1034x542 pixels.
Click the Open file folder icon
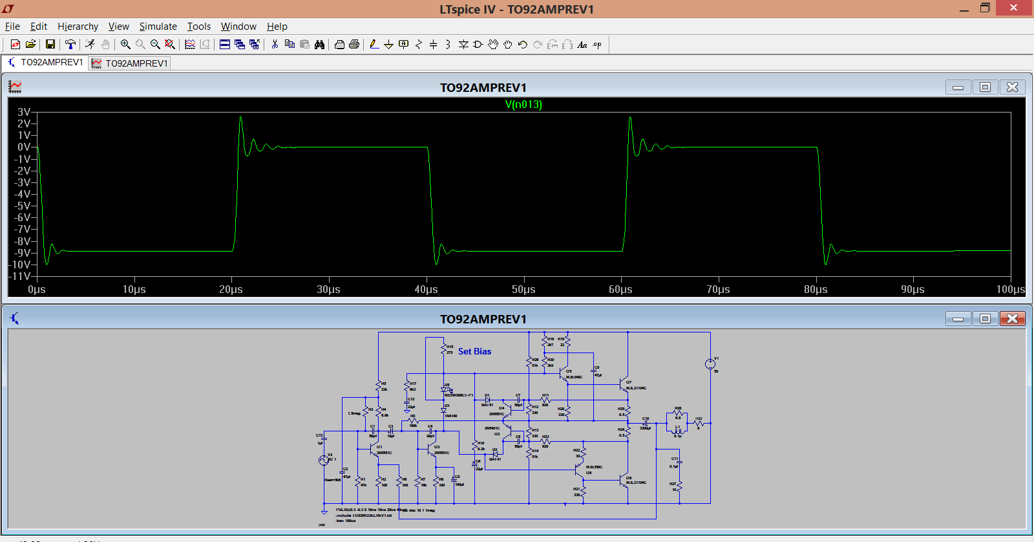click(30, 45)
